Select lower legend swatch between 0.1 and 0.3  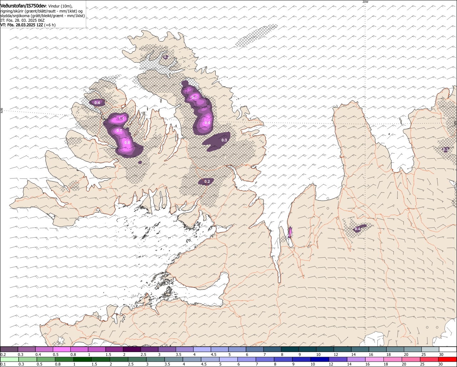click(x=10, y=360)
